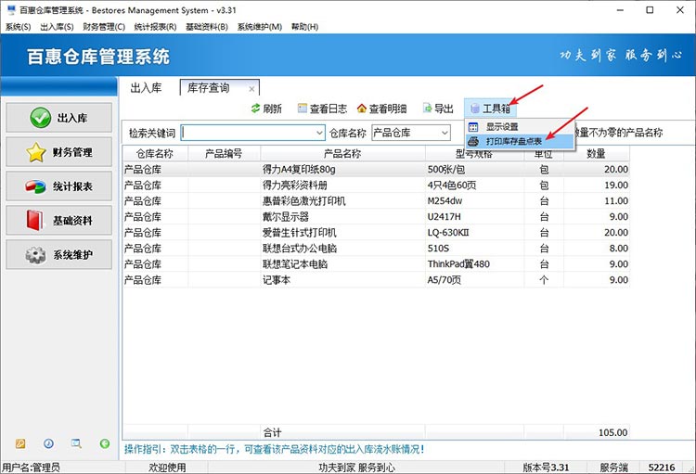Viewport: 696px width, 474px height.
Task: Select row 得力A4复印纸80g
Action: 376,169
